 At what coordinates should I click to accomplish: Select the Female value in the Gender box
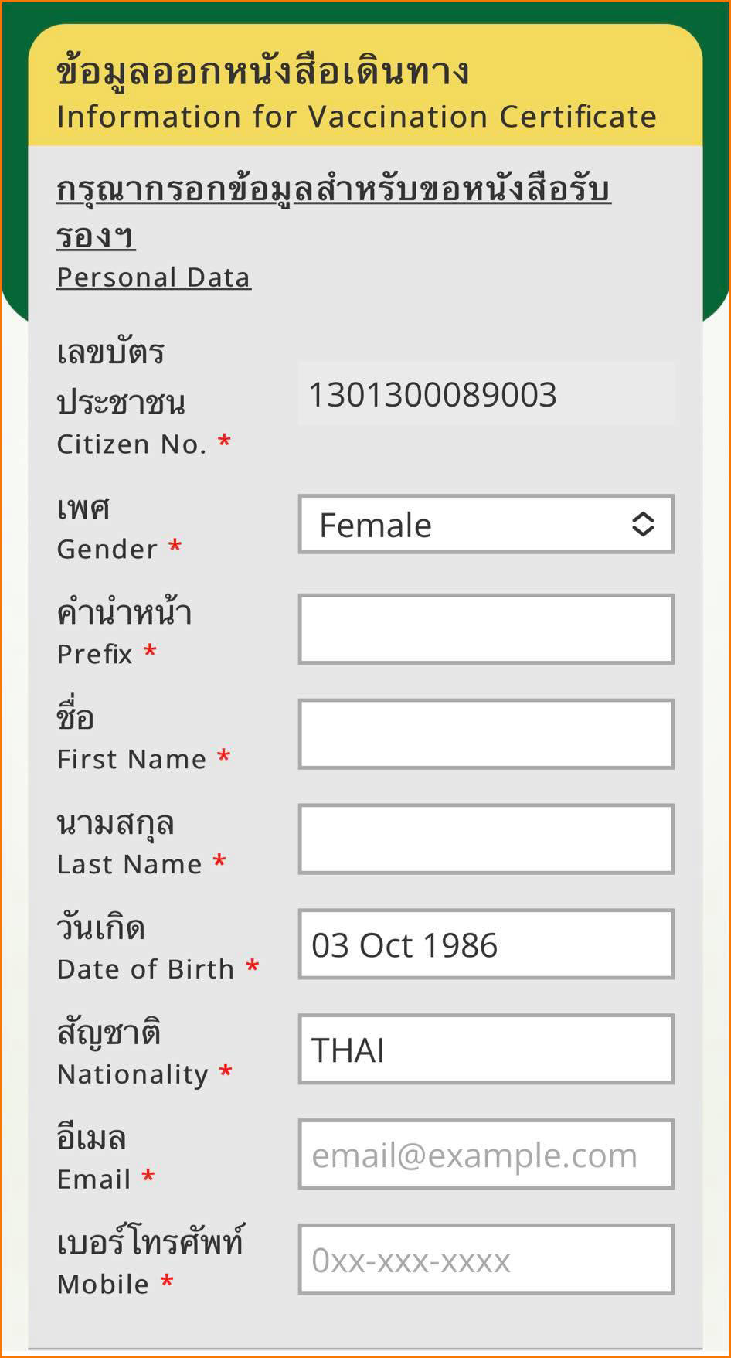(375, 525)
